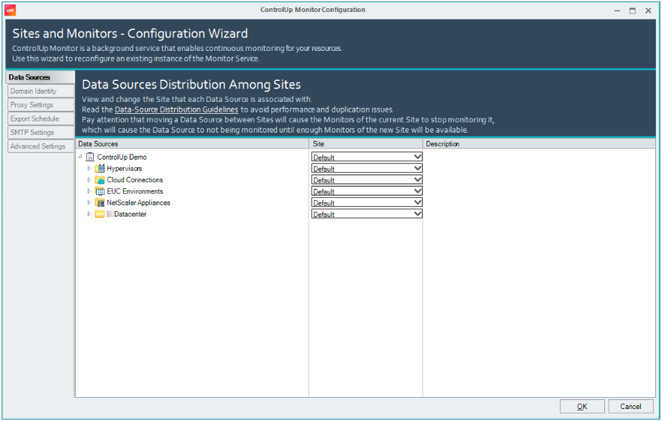
Task: Minimize the ControlUp Monitor Configuration window
Action: tap(617, 10)
